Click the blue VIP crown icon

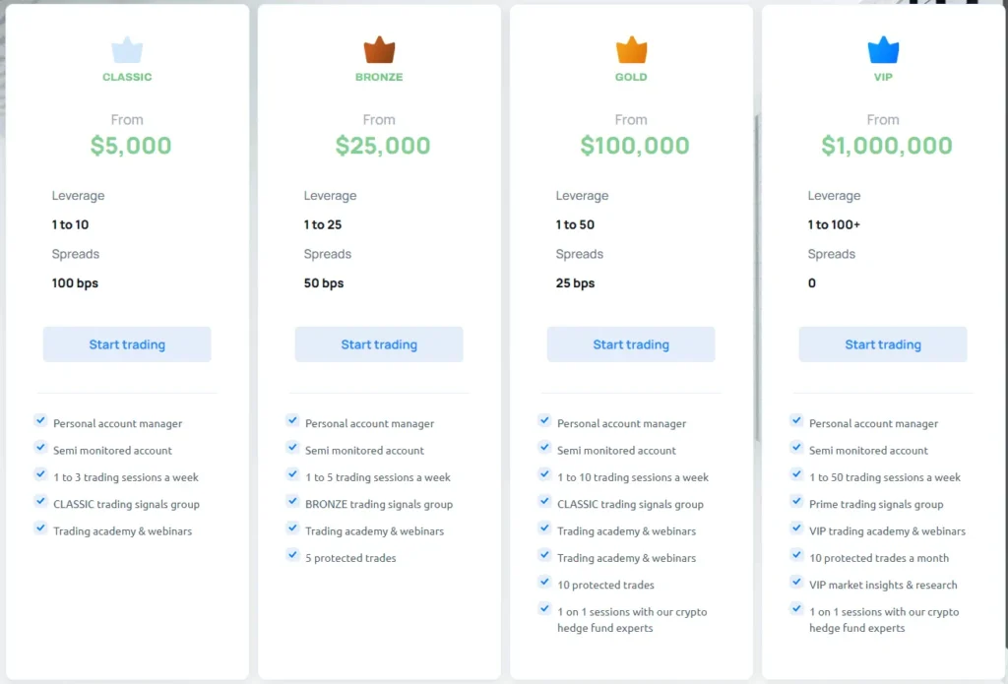tap(882, 50)
